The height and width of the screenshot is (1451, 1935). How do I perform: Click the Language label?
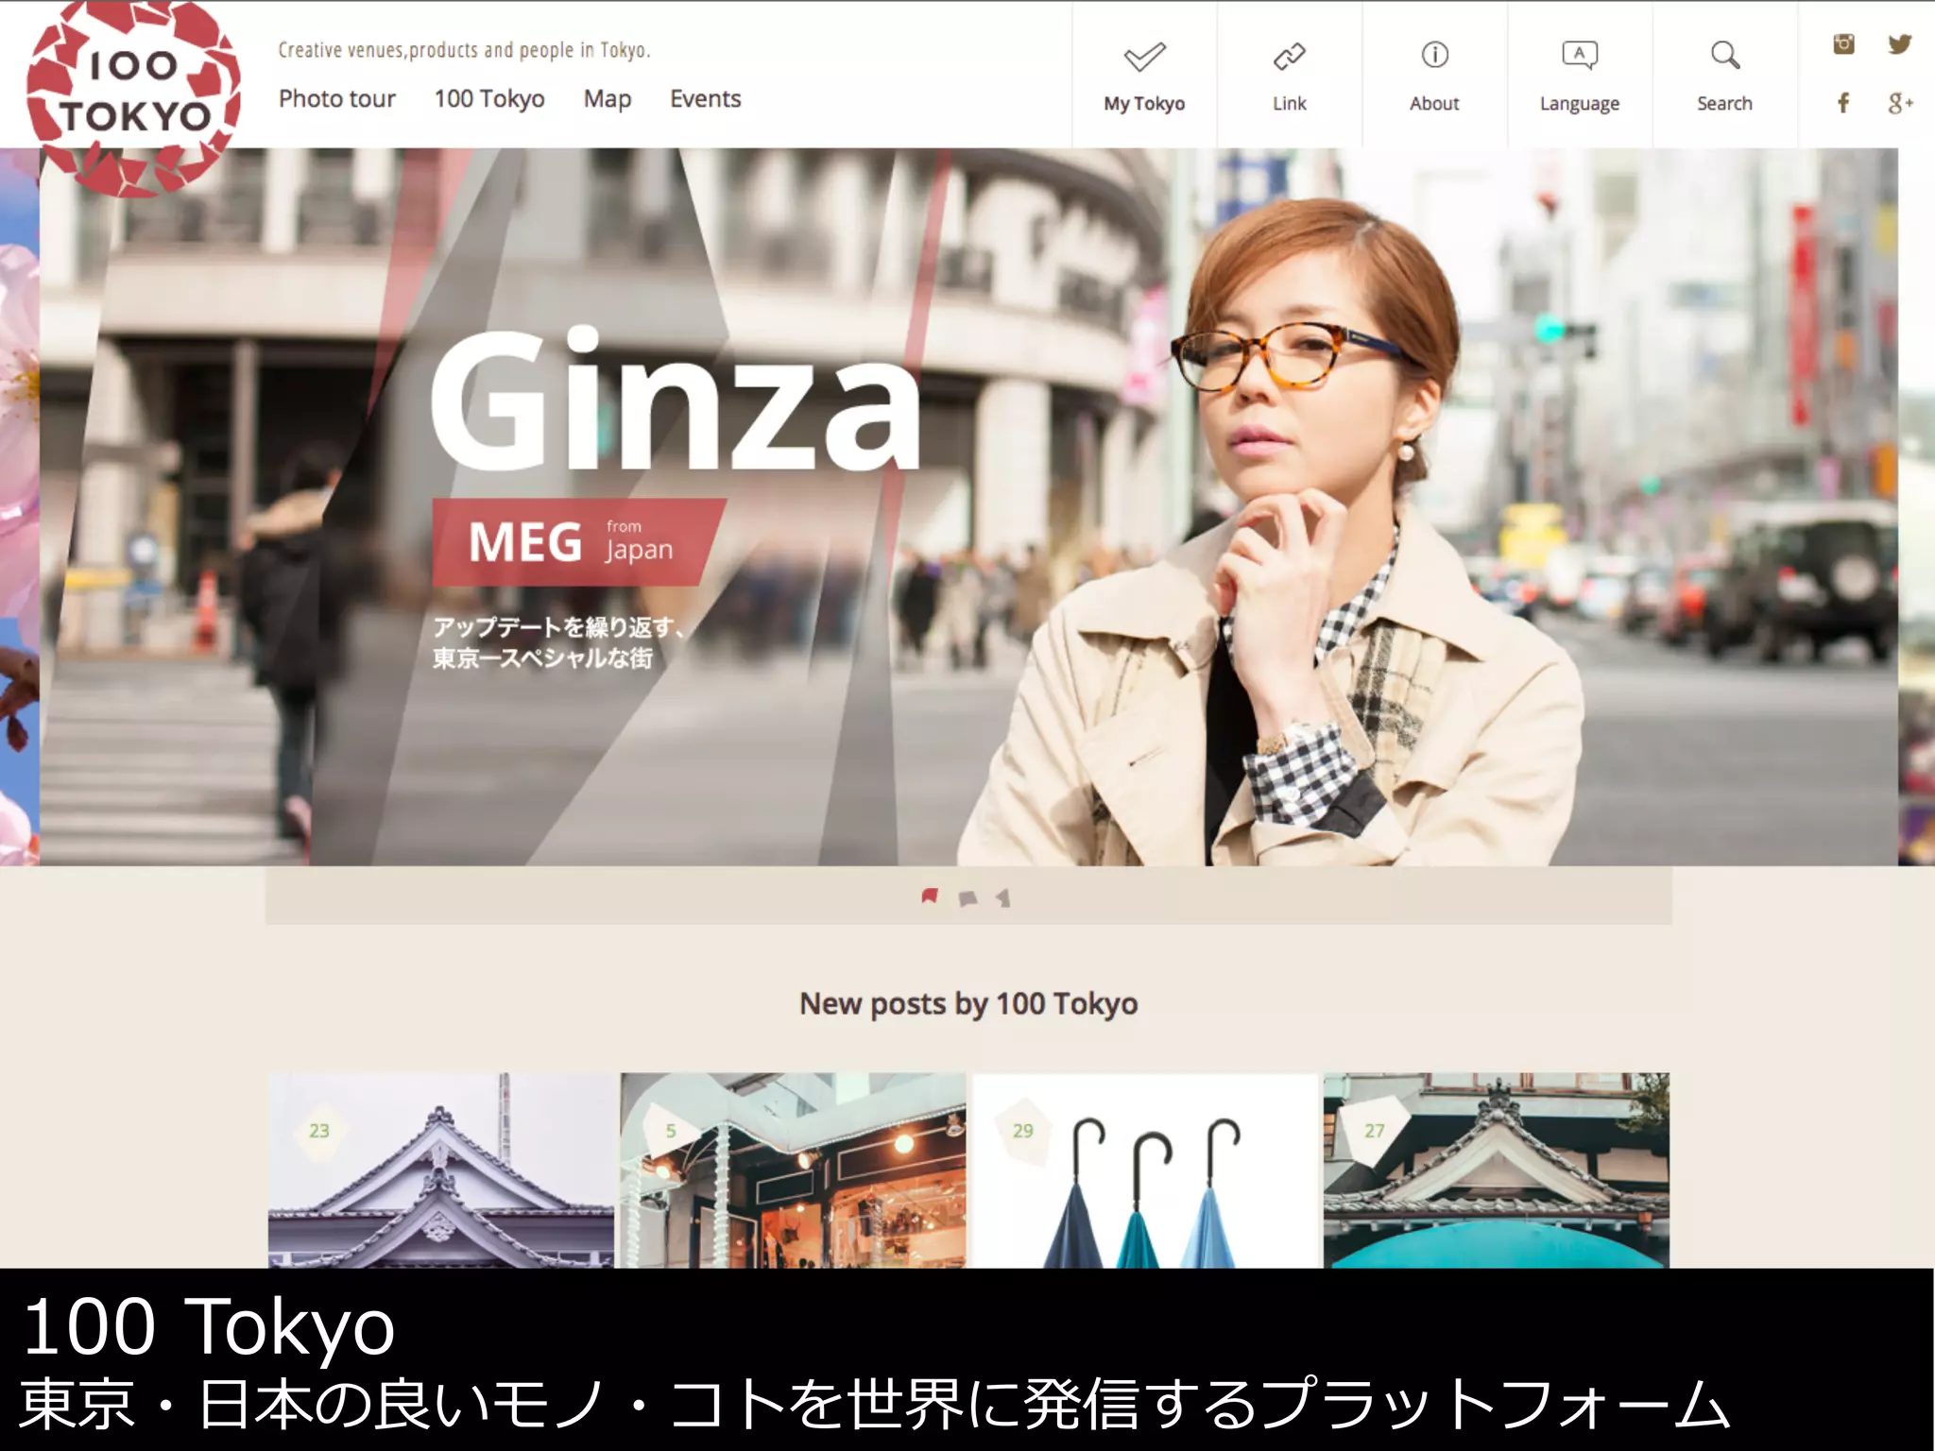1580,104
